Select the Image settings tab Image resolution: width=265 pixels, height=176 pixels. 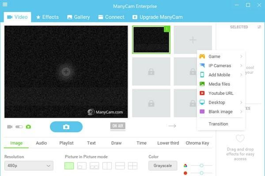coord(16,143)
